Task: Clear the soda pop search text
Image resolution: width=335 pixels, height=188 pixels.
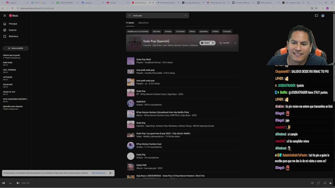Action: click(x=185, y=15)
